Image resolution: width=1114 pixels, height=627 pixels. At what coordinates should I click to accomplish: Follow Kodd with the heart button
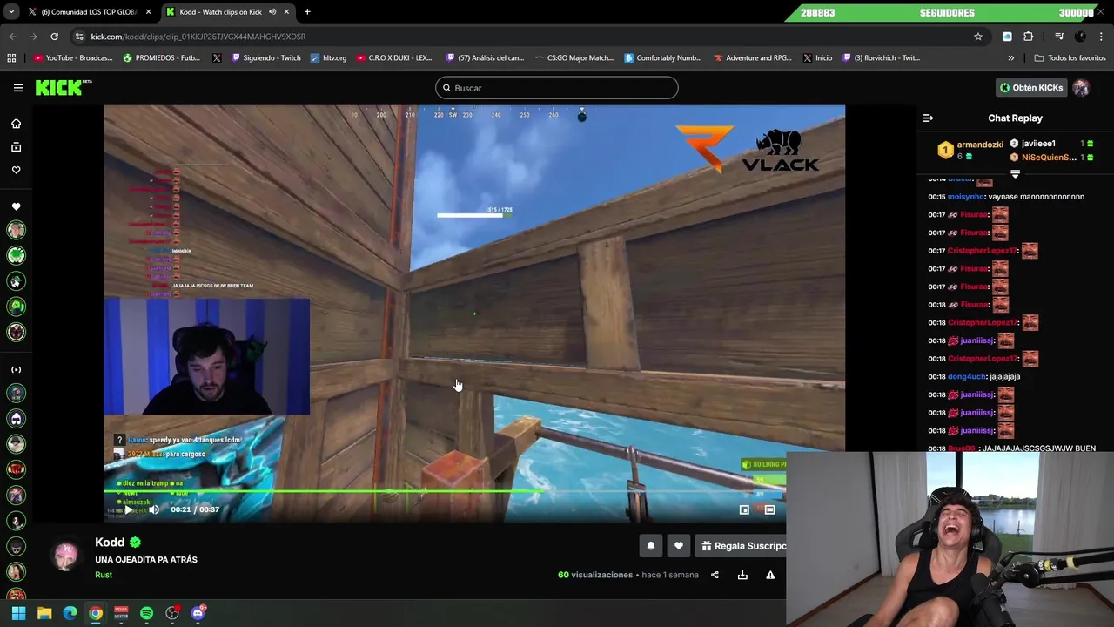(x=679, y=546)
